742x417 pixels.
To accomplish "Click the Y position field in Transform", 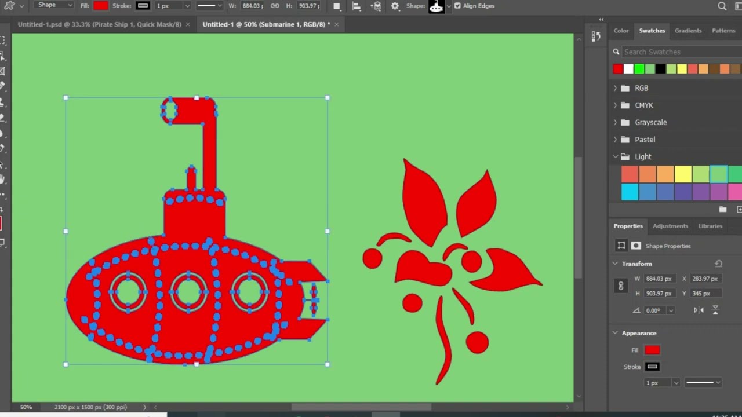I will [x=705, y=294].
